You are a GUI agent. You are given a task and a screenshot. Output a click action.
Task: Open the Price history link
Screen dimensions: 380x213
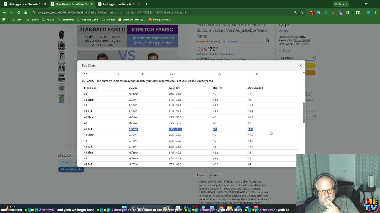pos(227,54)
